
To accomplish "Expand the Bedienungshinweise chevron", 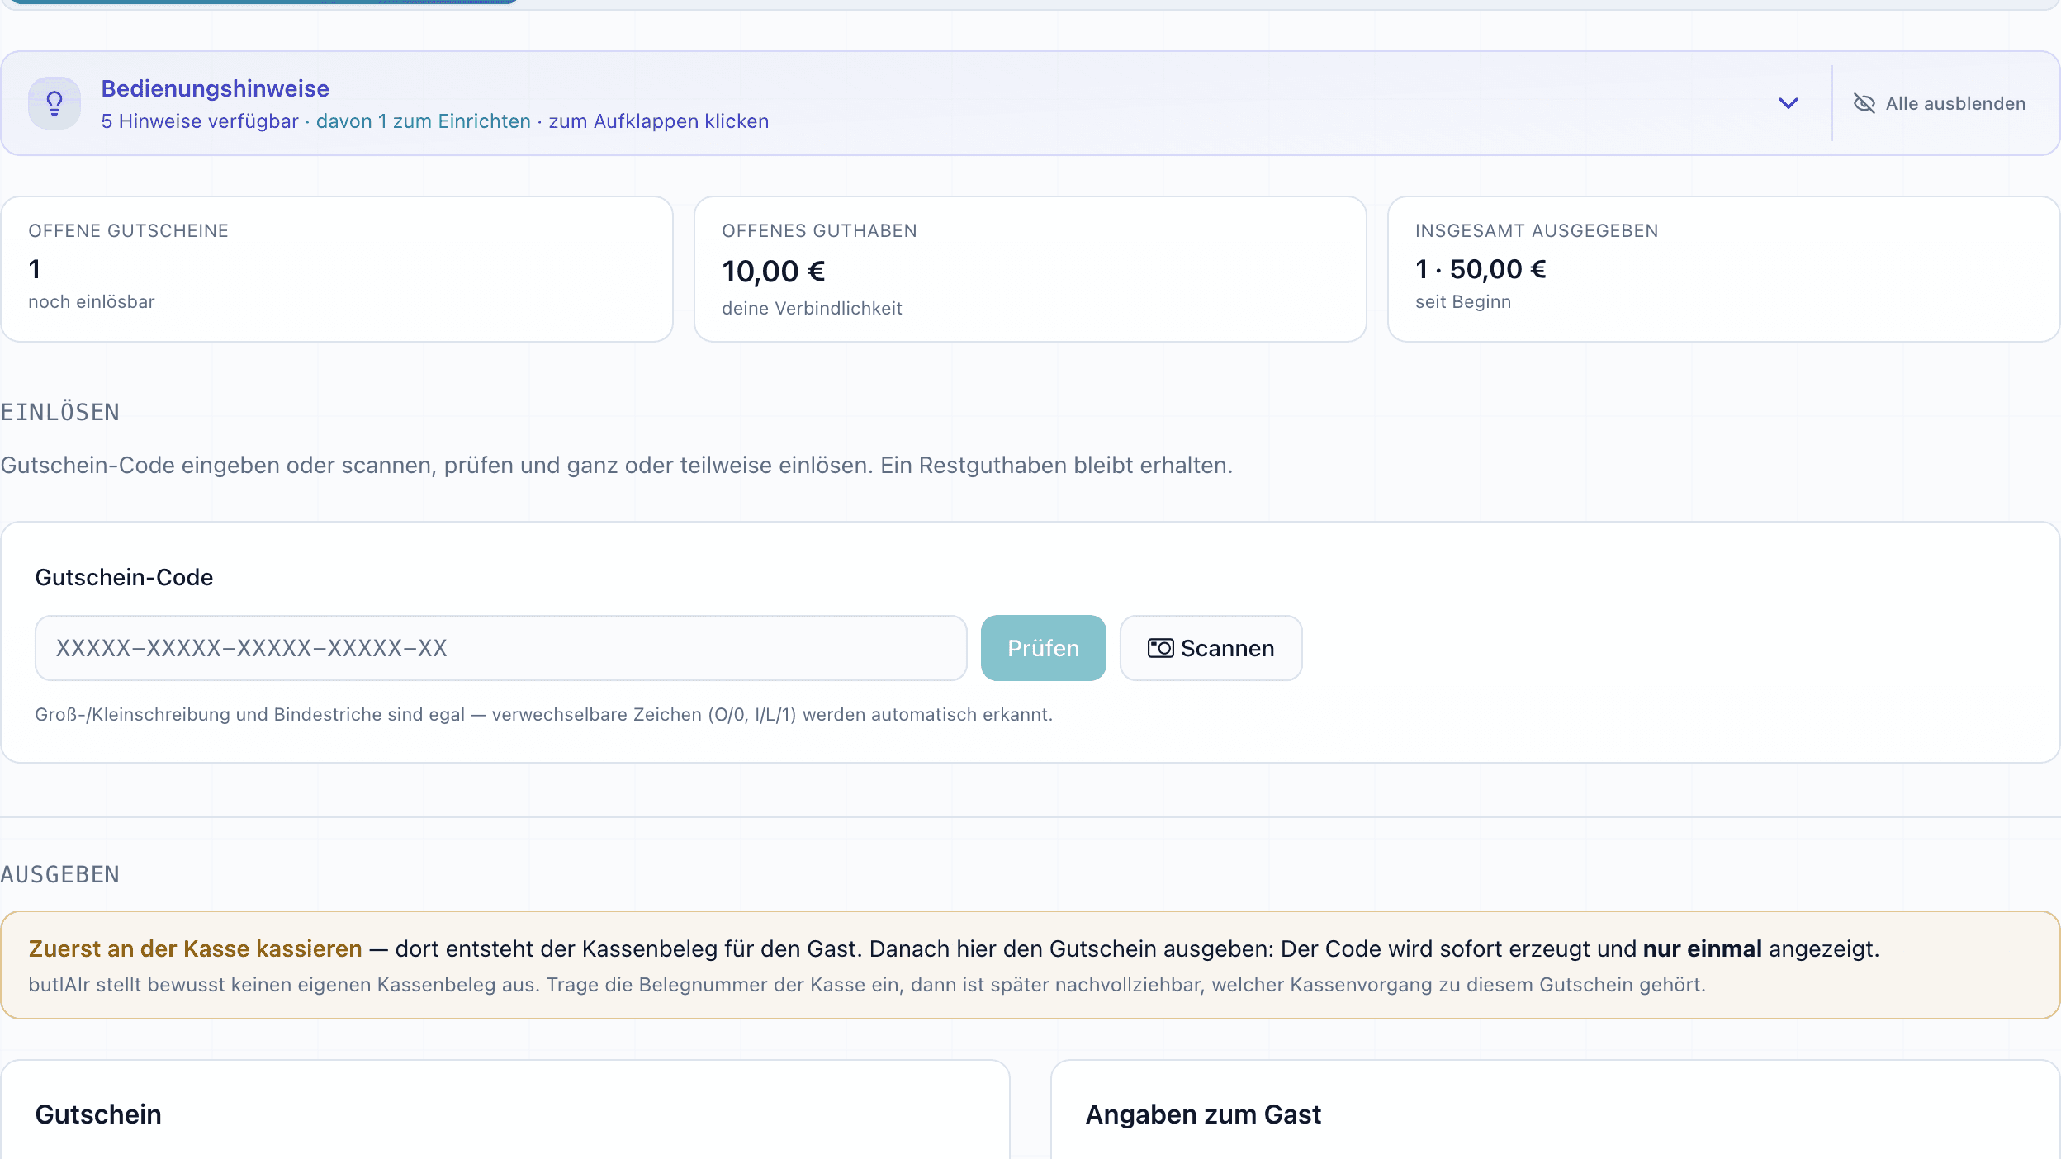I will [1789, 103].
